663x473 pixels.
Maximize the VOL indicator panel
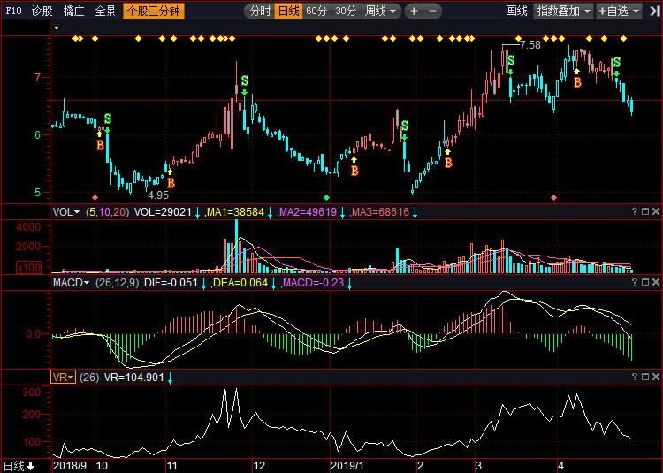645,211
